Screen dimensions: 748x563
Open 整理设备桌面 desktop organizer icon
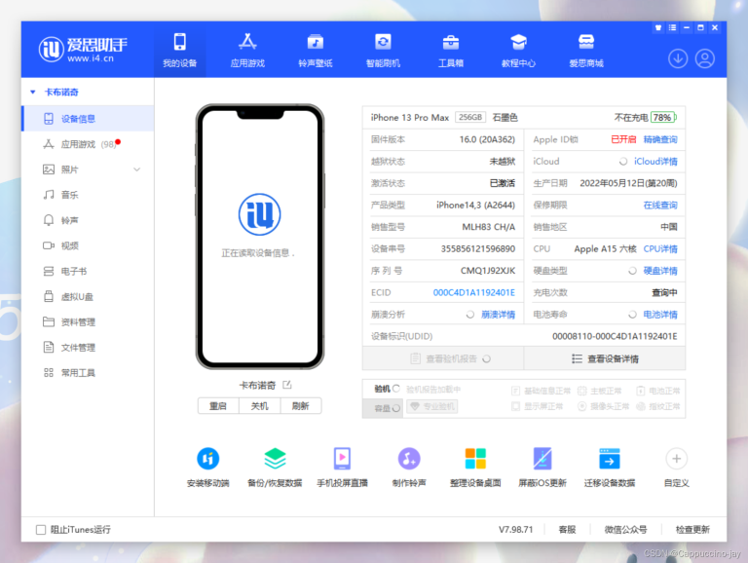point(475,459)
